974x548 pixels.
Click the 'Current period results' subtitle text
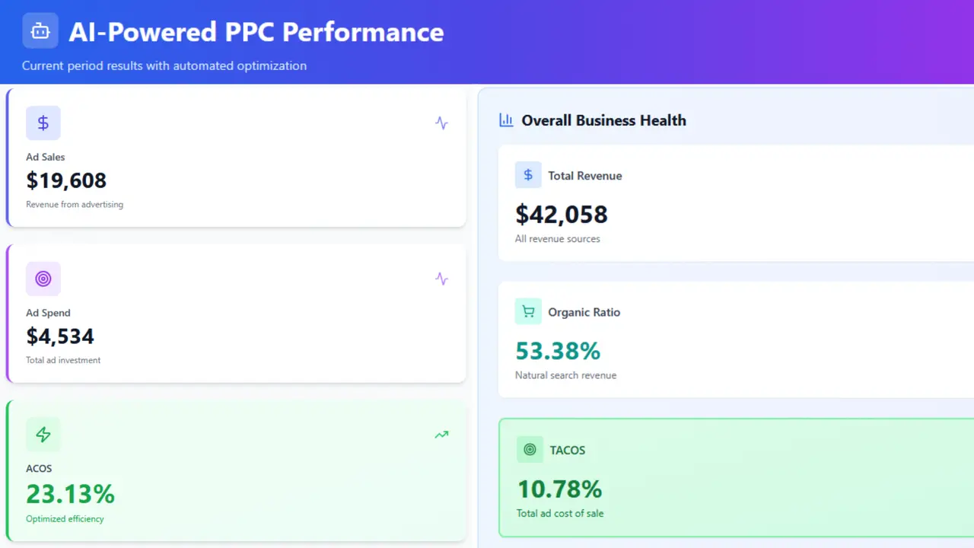(x=164, y=65)
